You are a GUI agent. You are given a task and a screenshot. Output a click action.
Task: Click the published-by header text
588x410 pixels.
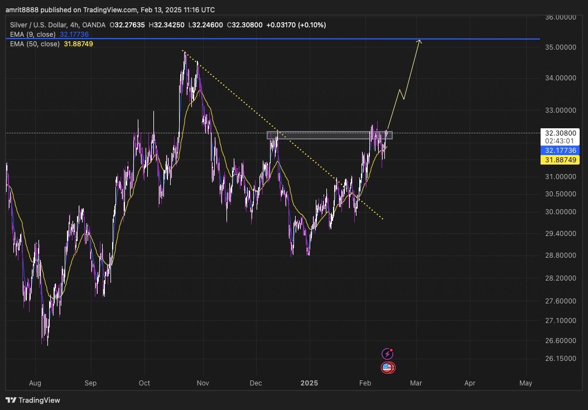click(110, 9)
